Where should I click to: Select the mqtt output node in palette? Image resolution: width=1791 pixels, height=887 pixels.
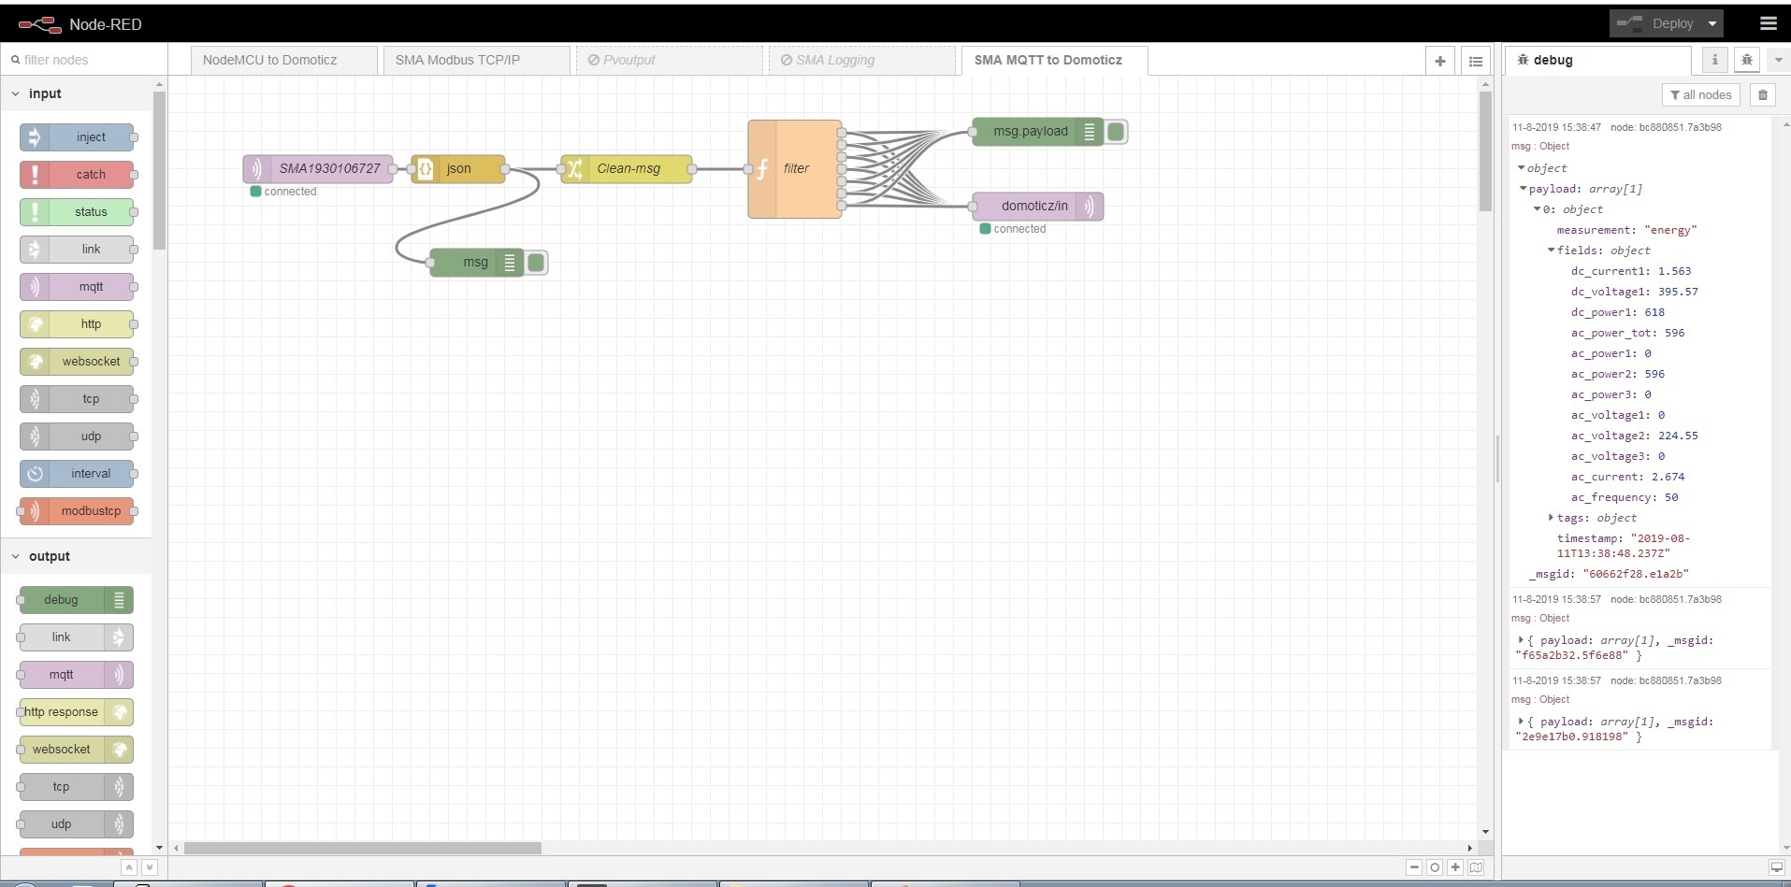(x=77, y=675)
